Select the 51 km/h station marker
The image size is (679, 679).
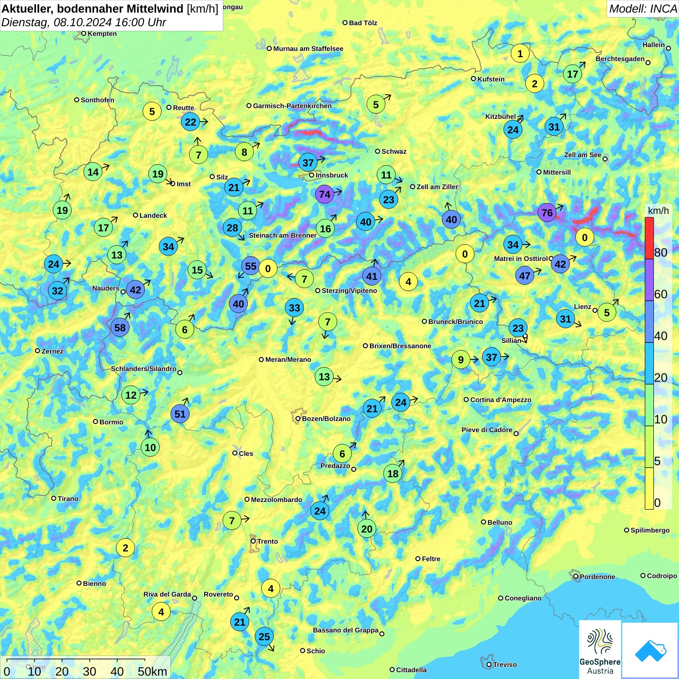[180, 414]
